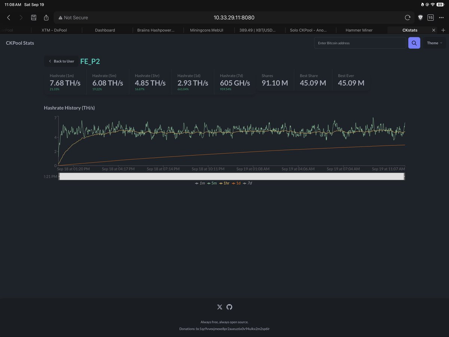Click the Sep 18 at 01:20 PM axis label
The image size is (449, 337).
tap(73, 169)
